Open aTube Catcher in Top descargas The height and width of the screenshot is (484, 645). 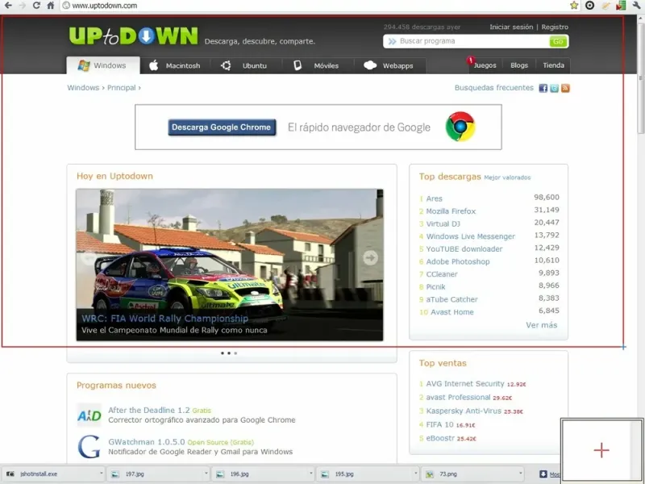click(x=451, y=299)
